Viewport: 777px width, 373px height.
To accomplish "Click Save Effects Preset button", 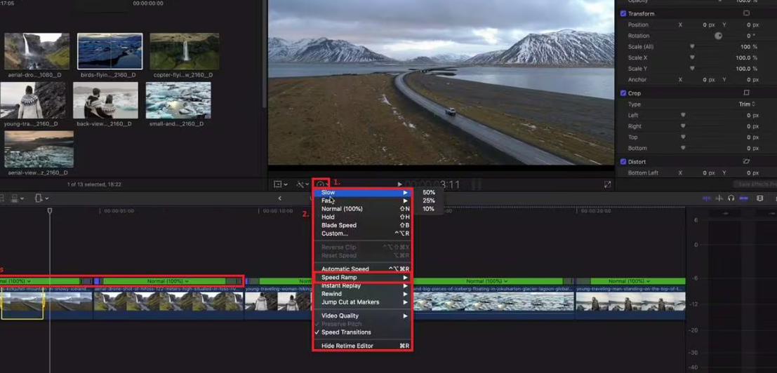I will (x=755, y=184).
